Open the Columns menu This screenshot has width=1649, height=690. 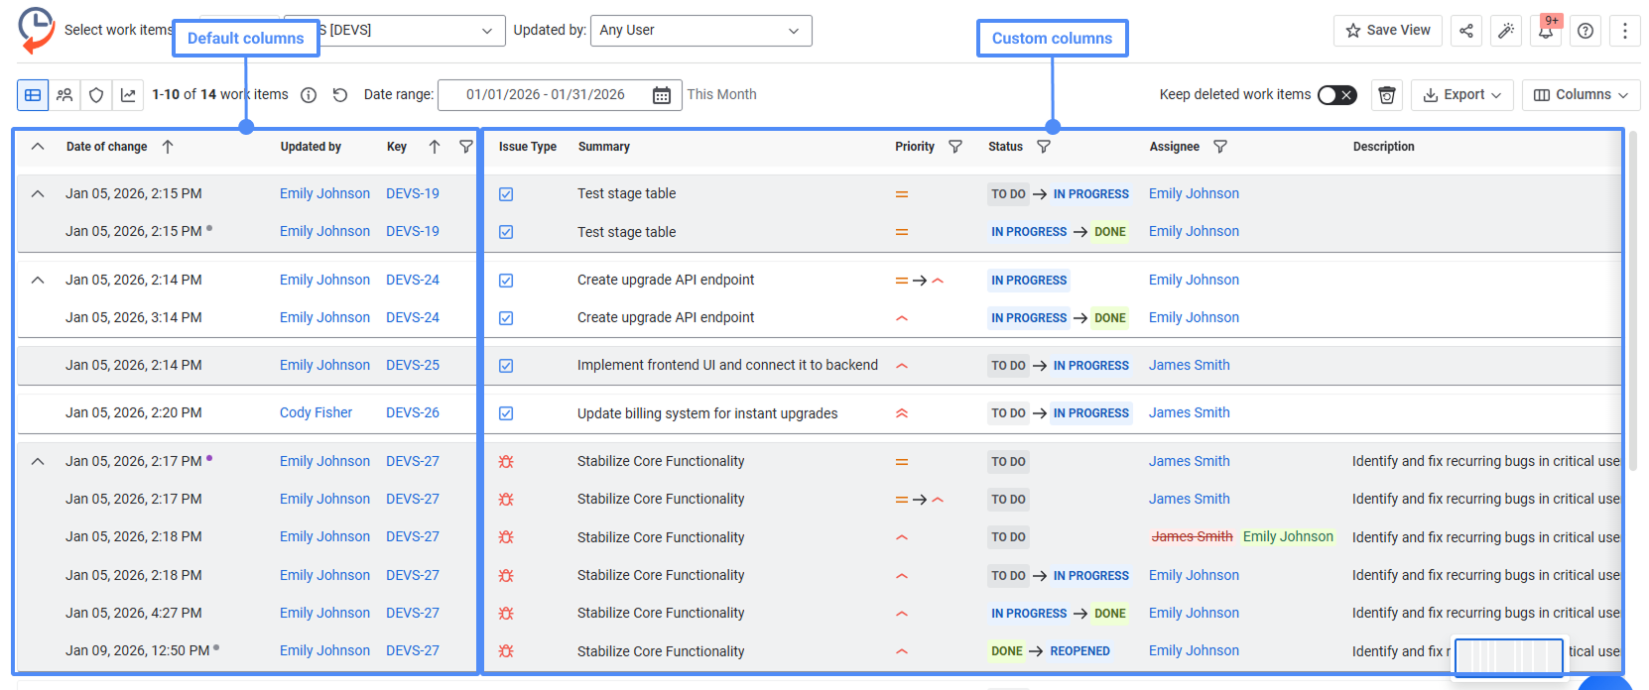click(x=1581, y=95)
